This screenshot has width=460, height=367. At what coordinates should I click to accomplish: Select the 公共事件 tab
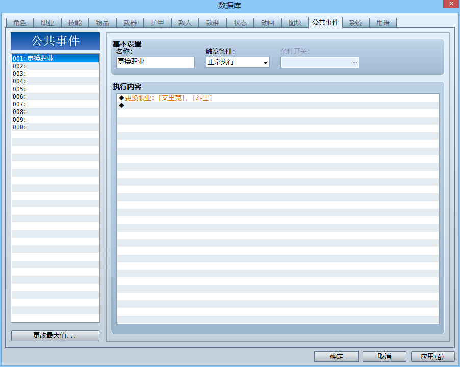[x=325, y=22]
